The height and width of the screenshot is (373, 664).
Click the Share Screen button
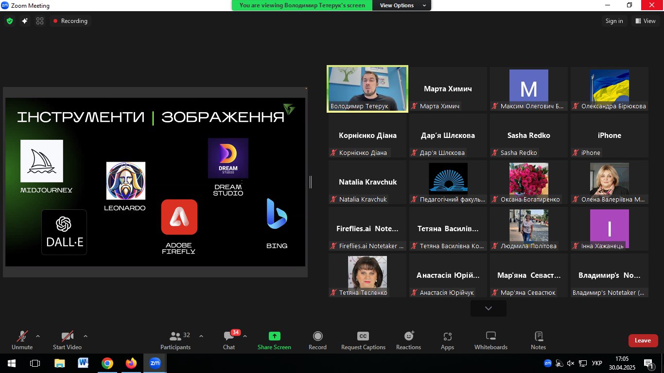[274, 340]
